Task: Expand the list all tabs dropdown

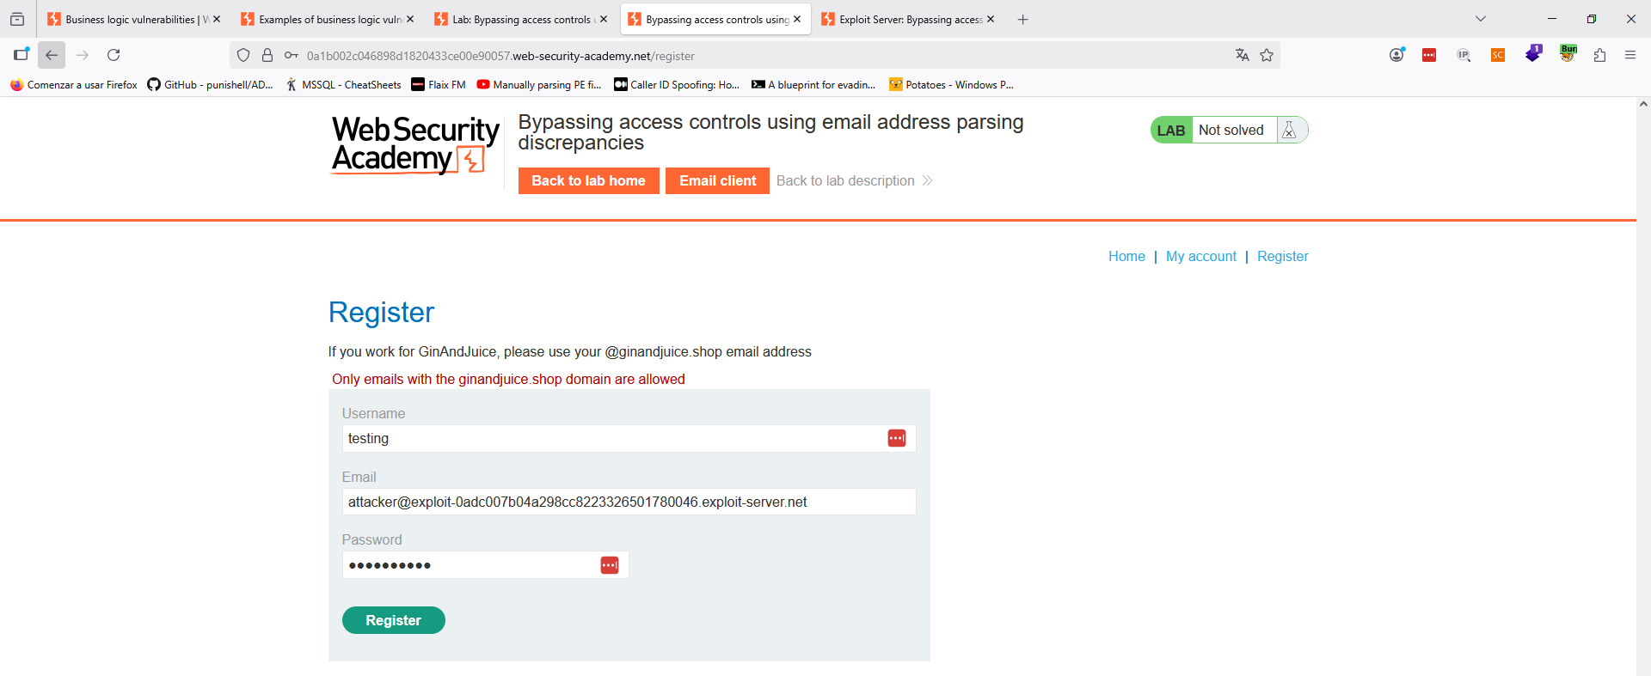Action: point(1480,19)
